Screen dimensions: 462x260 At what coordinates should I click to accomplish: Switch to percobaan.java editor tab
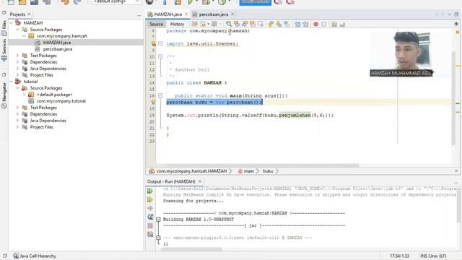(x=214, y=14)
